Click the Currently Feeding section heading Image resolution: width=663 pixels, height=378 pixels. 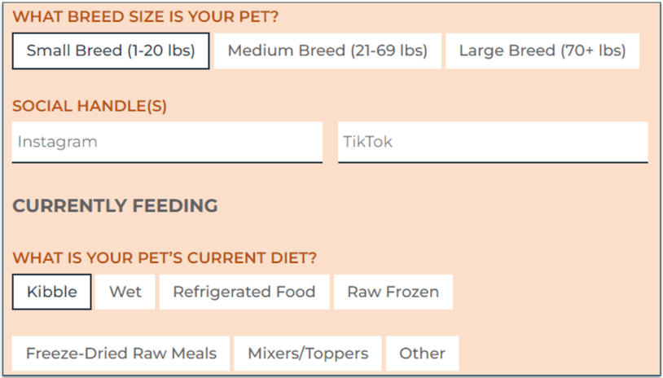115,206
